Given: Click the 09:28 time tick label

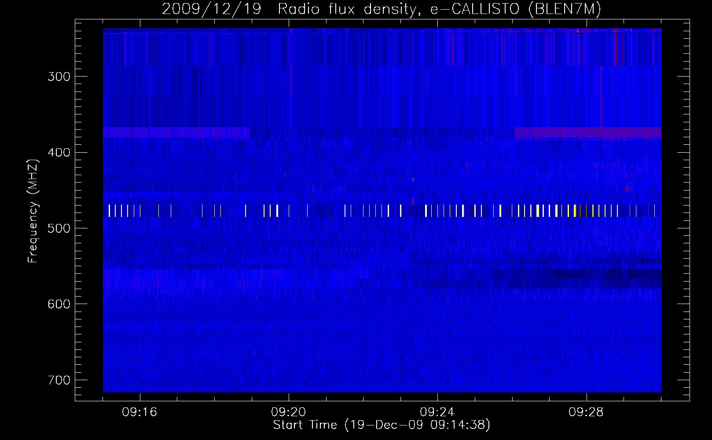Looking at the screenshot, I should coord(586,412).
